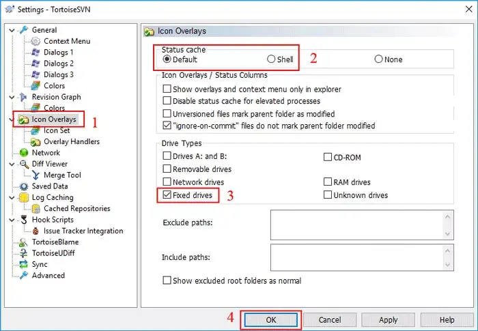Click the Icon Set icon

[36, 130]
